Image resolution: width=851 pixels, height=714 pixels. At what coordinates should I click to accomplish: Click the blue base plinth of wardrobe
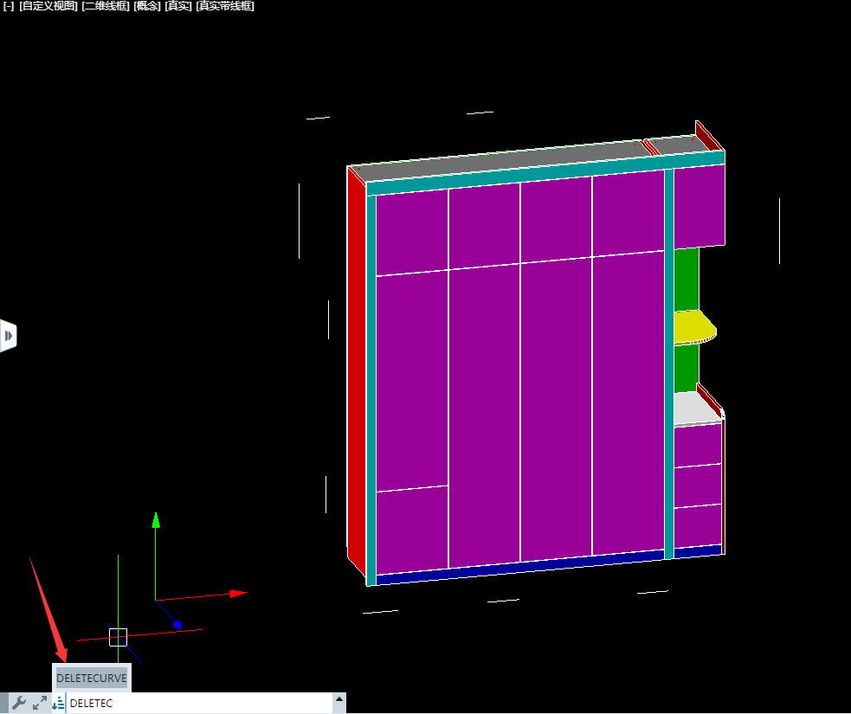tap(519, 569)
